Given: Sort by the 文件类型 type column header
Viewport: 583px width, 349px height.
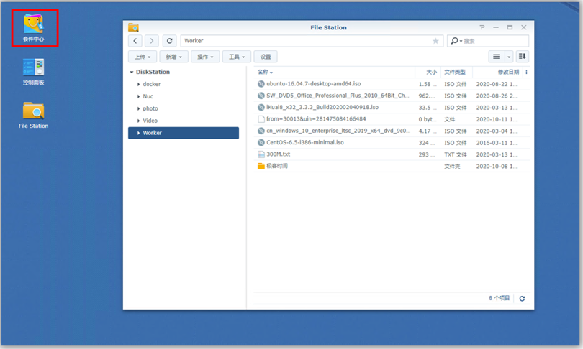Looking at the screenshot, I should 456,73.
